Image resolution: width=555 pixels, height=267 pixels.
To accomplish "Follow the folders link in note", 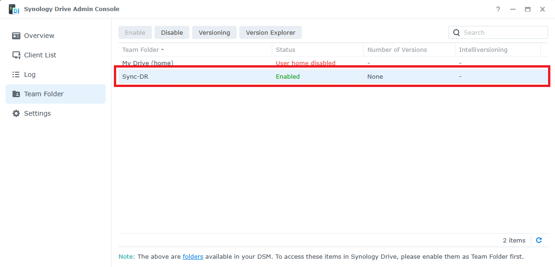I will (193, 256).
